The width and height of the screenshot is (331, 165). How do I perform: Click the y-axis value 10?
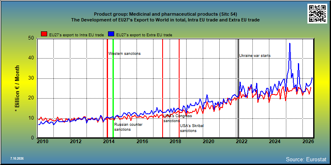(x=31, y=118)
